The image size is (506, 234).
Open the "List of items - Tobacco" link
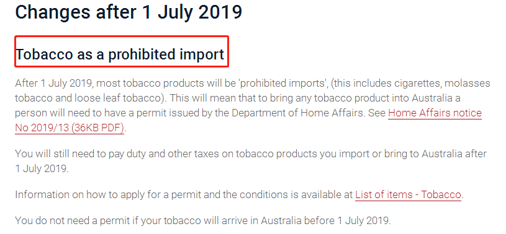pyautogui.click(x=408, y=195)
